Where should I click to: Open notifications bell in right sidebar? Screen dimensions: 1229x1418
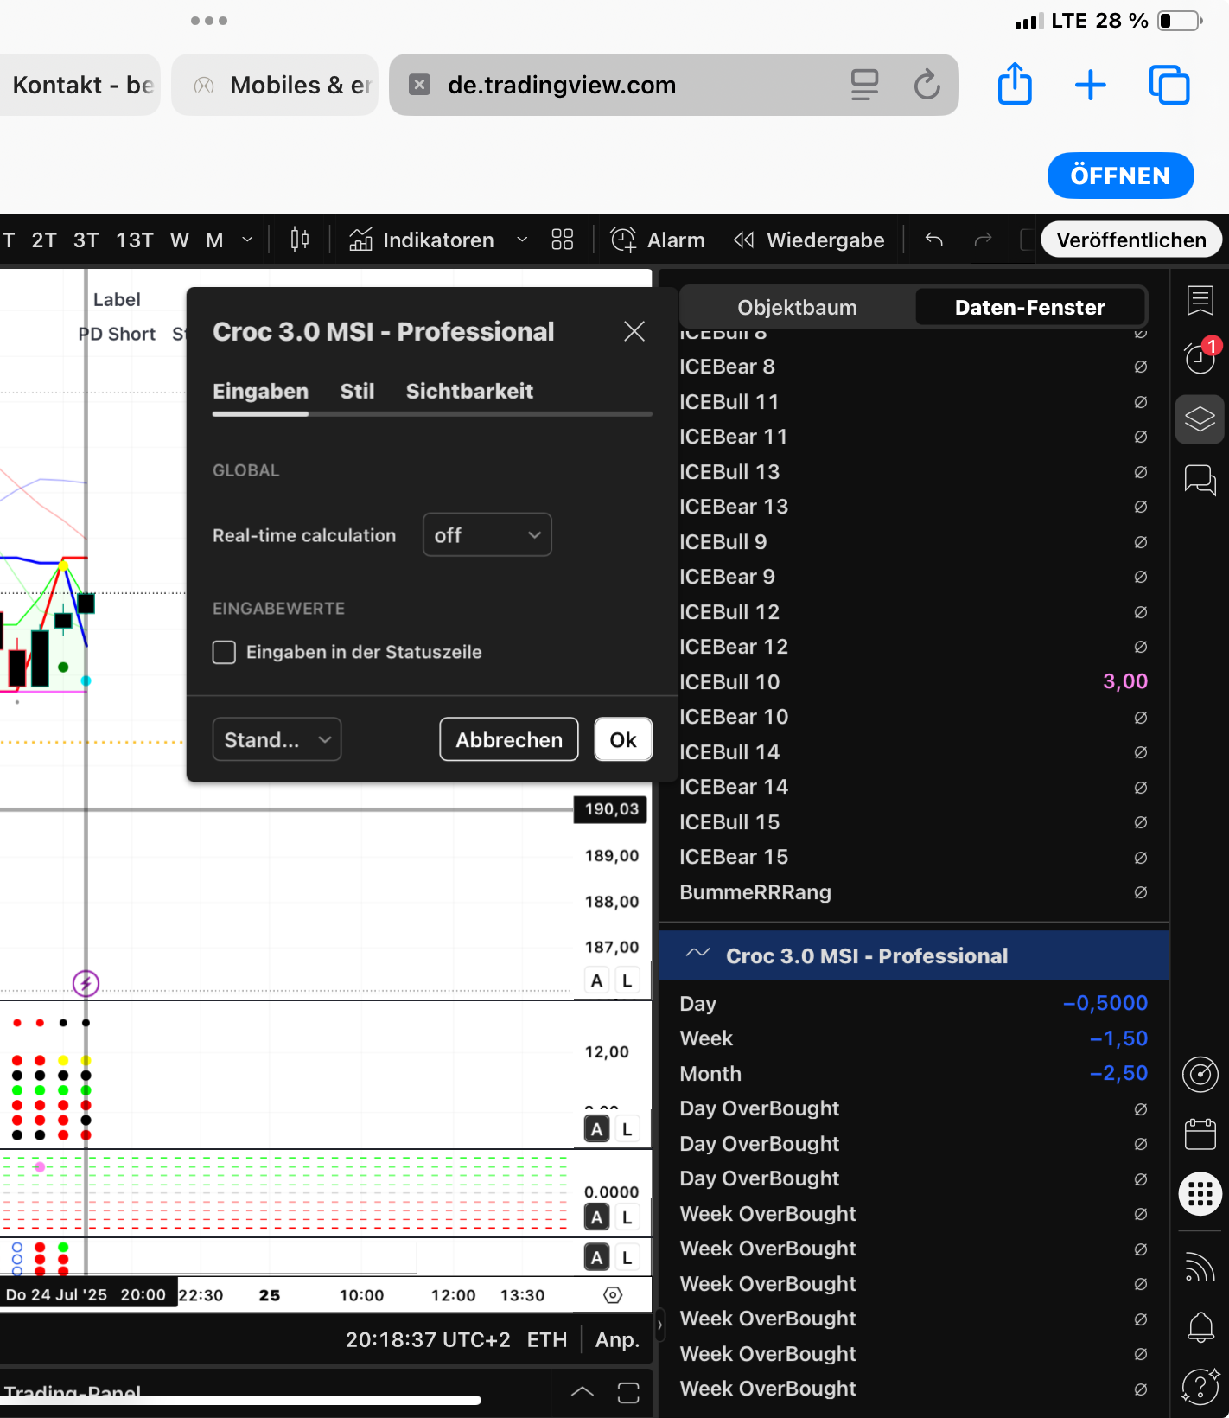(x=1200, y=1327)
